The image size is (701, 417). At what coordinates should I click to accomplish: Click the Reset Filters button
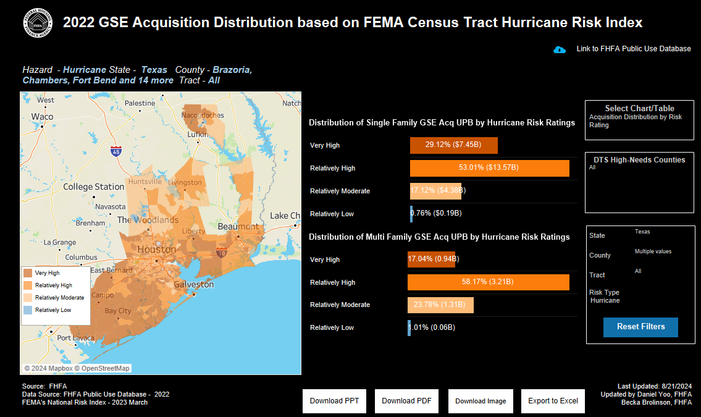click(640, 327)
